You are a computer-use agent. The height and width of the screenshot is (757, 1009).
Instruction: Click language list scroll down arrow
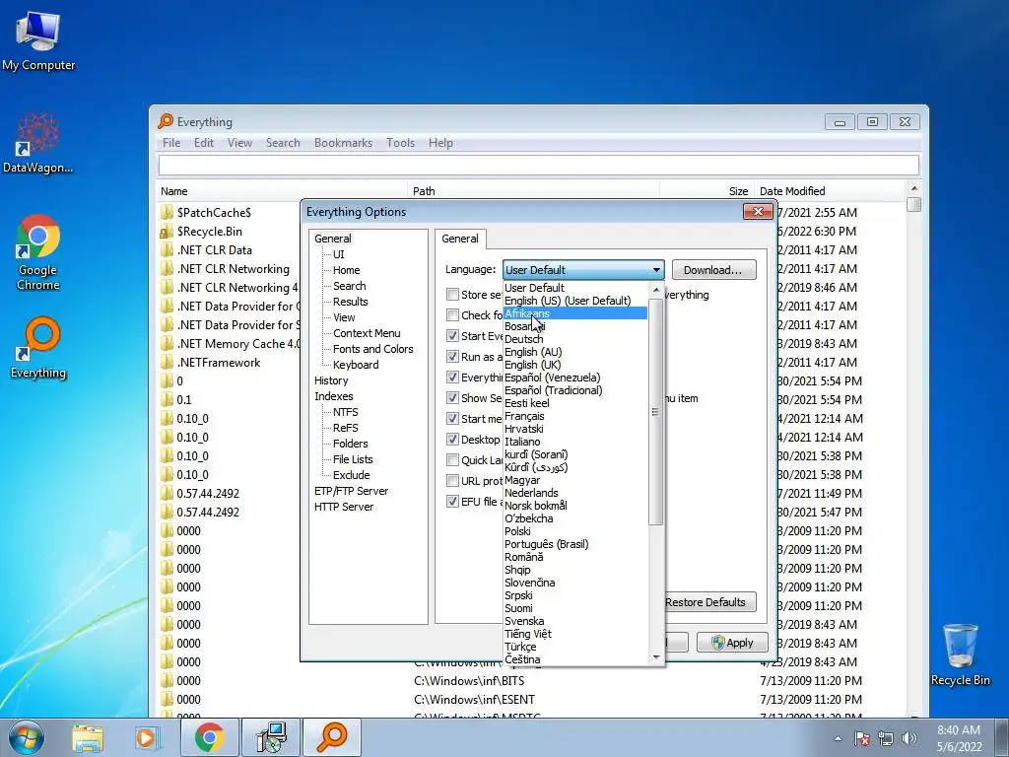(x=655, y=657)
